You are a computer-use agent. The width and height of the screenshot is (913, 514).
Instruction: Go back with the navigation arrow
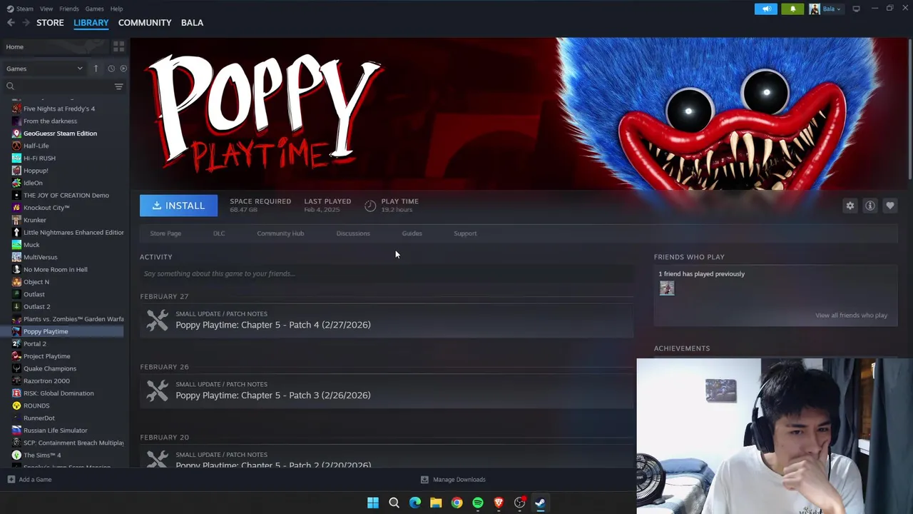(x=11, y=23)
